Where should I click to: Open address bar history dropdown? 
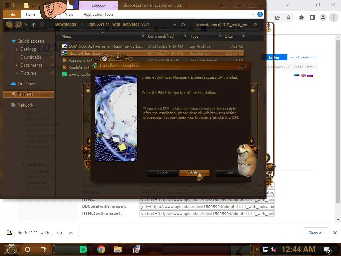click(174, 25)
